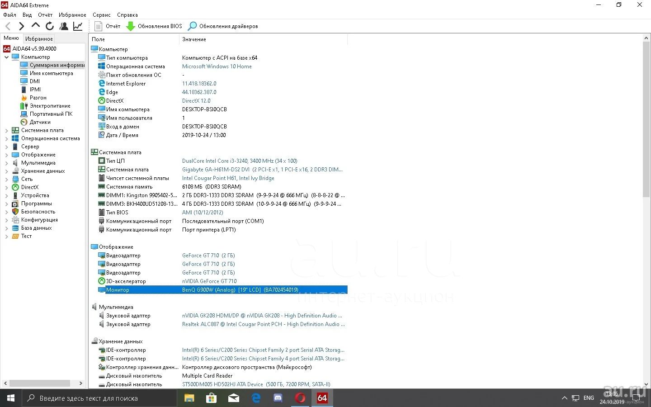This screenshot has height=407, width=651.
Task: Expand the Мультимедиа tree node
Action: (x=6, y=163)
